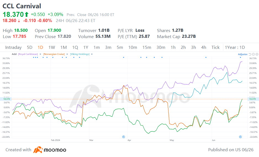Switch to the 5D chart tab
259x157 pixels.
click(30, 47)
